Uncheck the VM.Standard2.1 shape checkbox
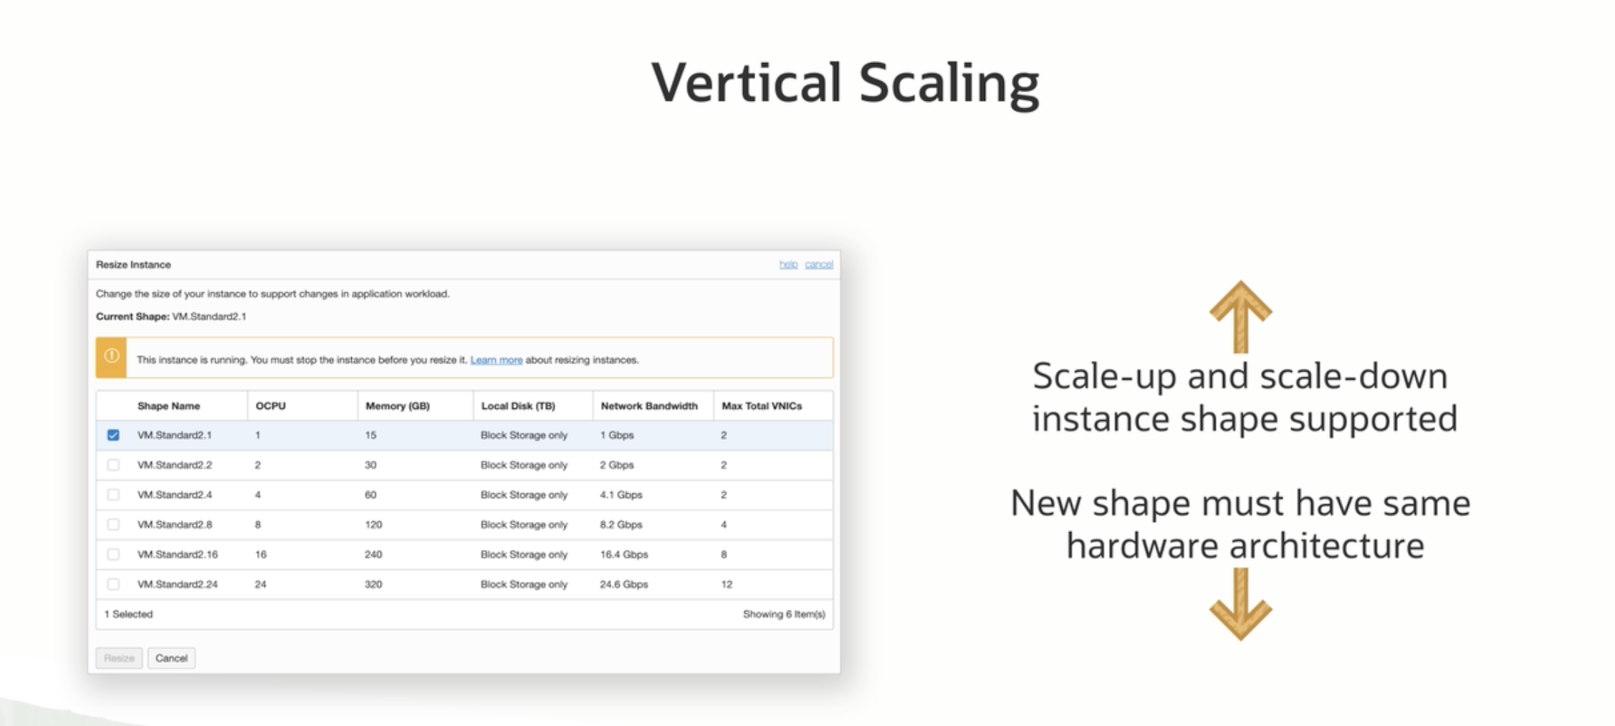This screenshot has height=726, width=1615. coord(113,435)
